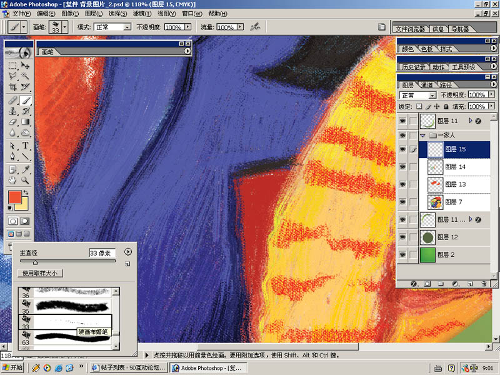Open the 选择 menu
500x375 pixels.
click(x=117, y=14)
